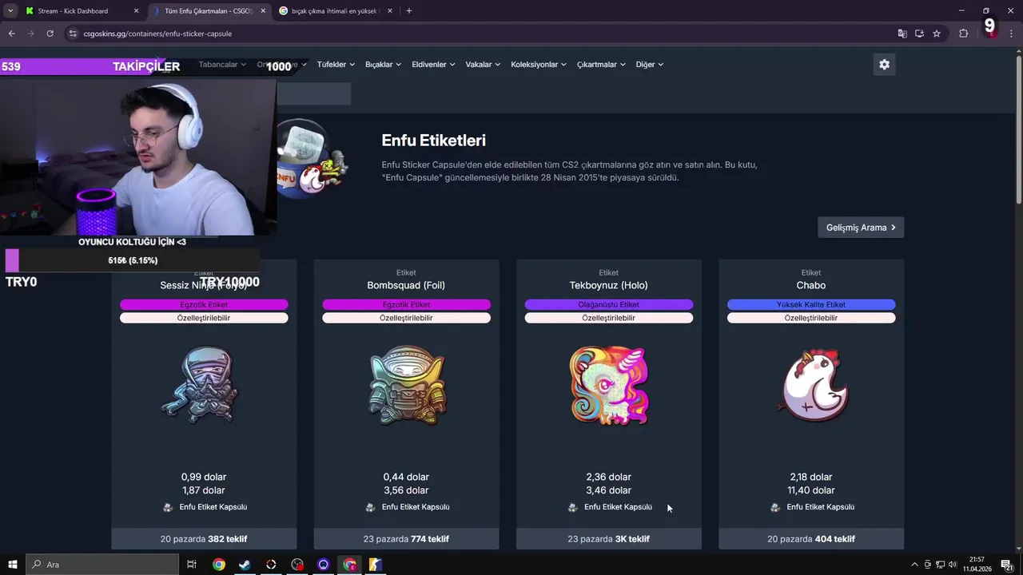This screenshot has height=575, width=1023.
Task: Expand the Tabancalar dropdown menu
Action: coord(222,65)
